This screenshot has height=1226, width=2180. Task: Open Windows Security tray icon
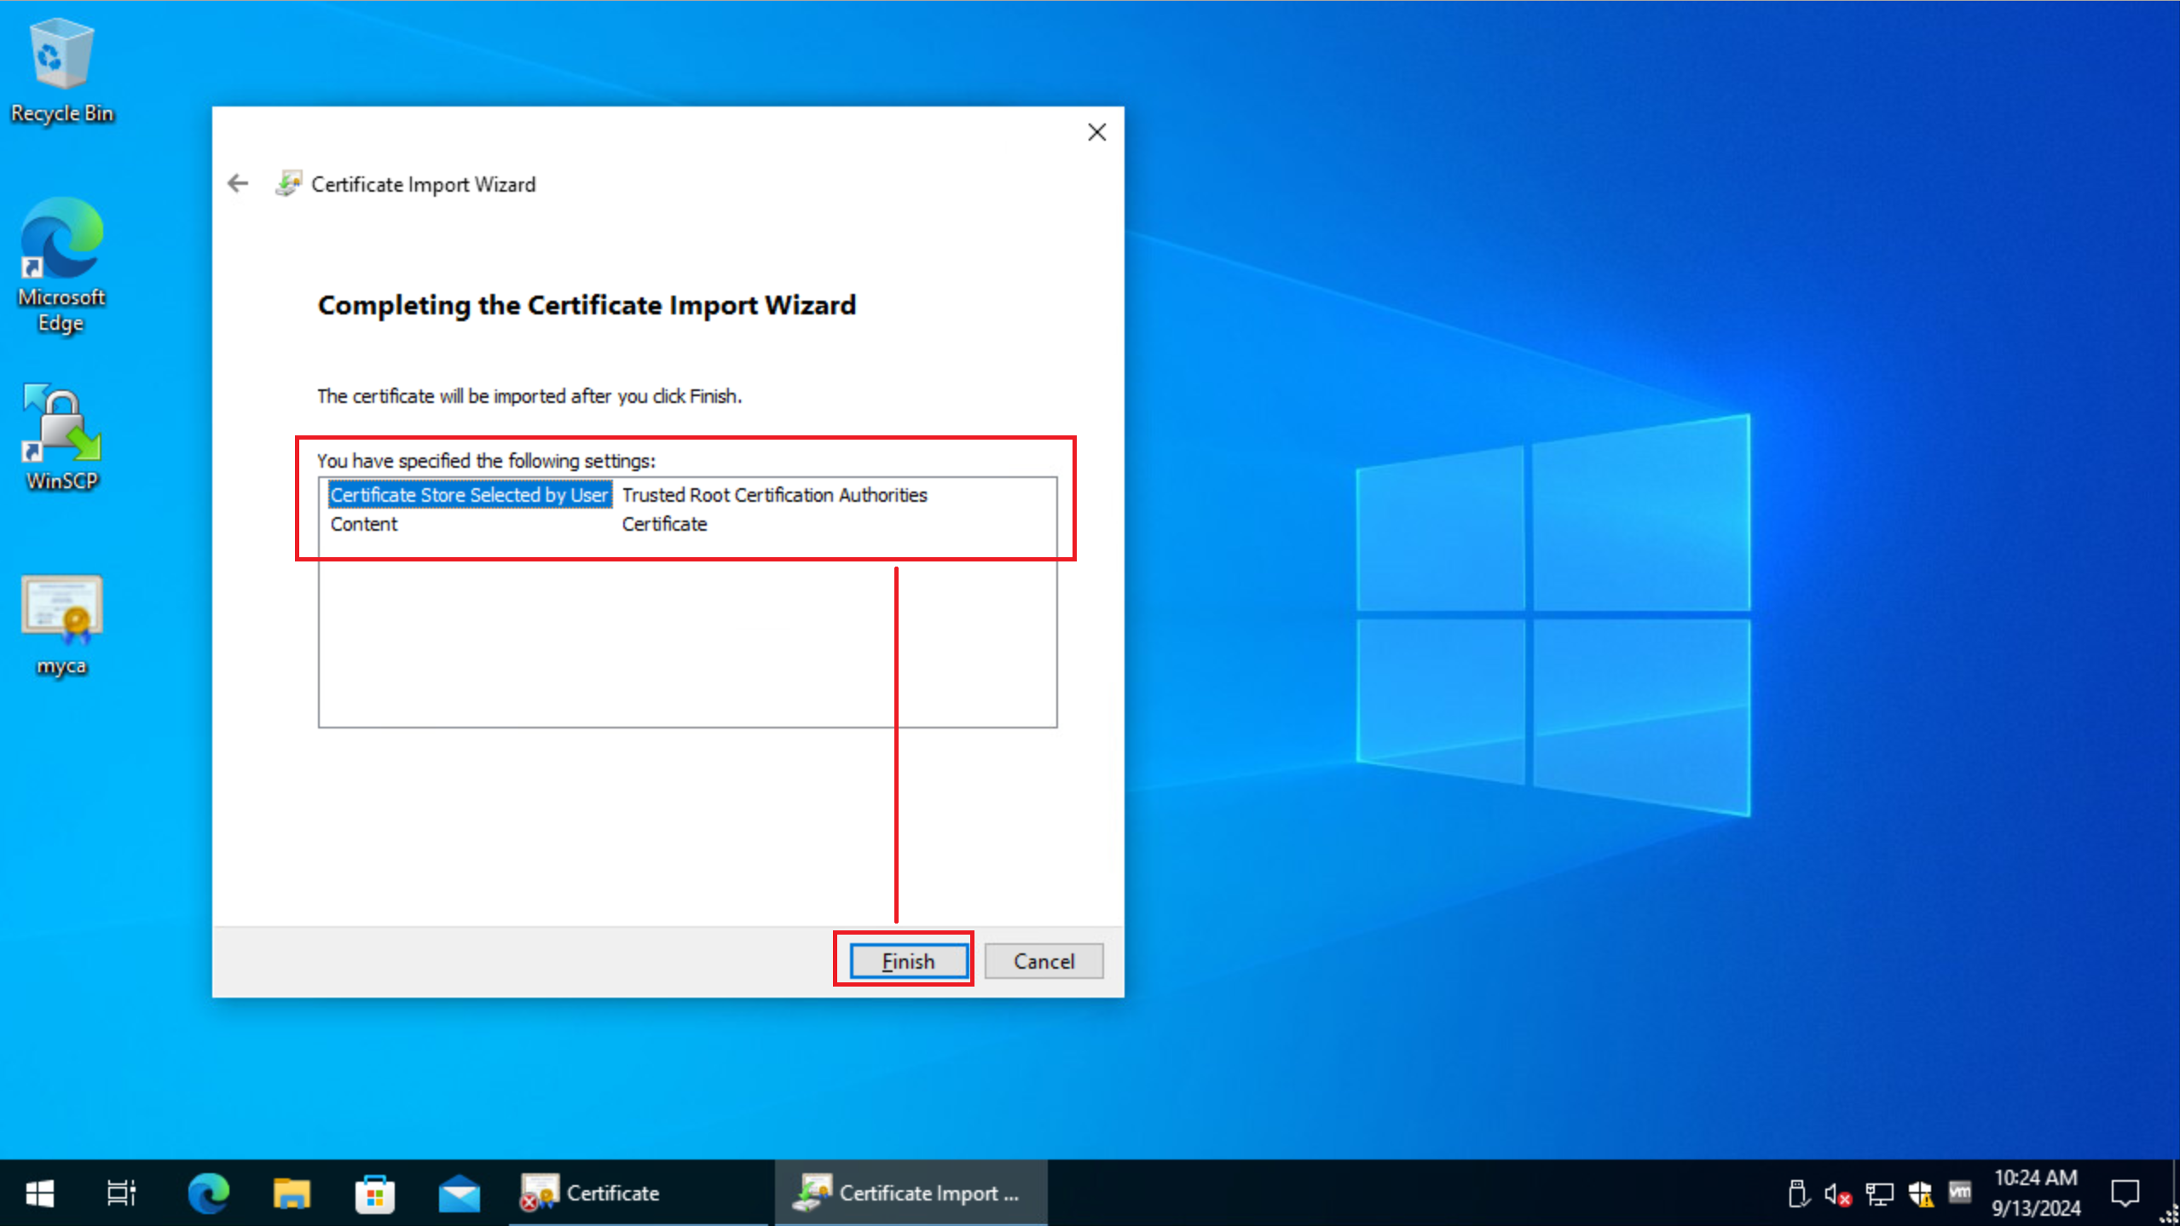1921,1194
